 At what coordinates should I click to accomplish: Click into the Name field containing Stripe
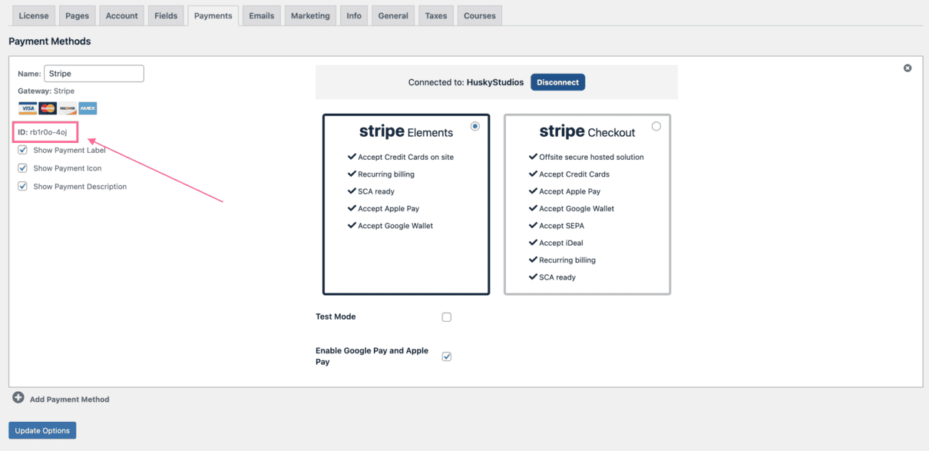click(x=94, y=74)
